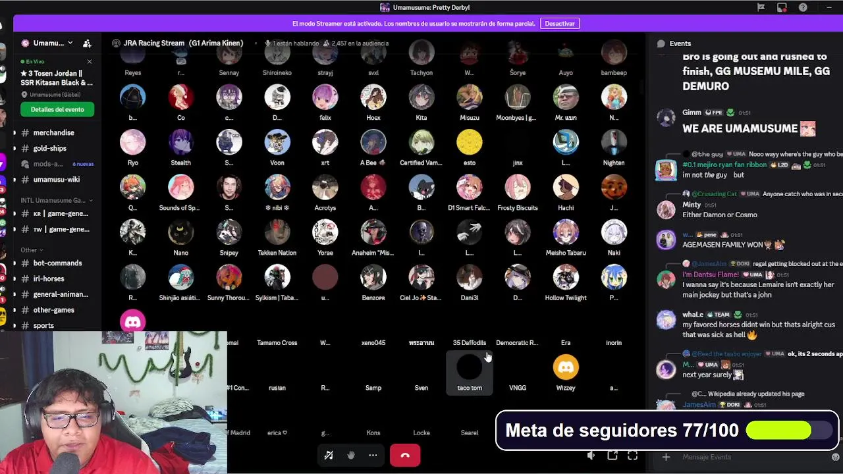Collapse the Other channel category
Image resolution: width=843 pixels, height=474 pixels.
(x=32, y=250)
